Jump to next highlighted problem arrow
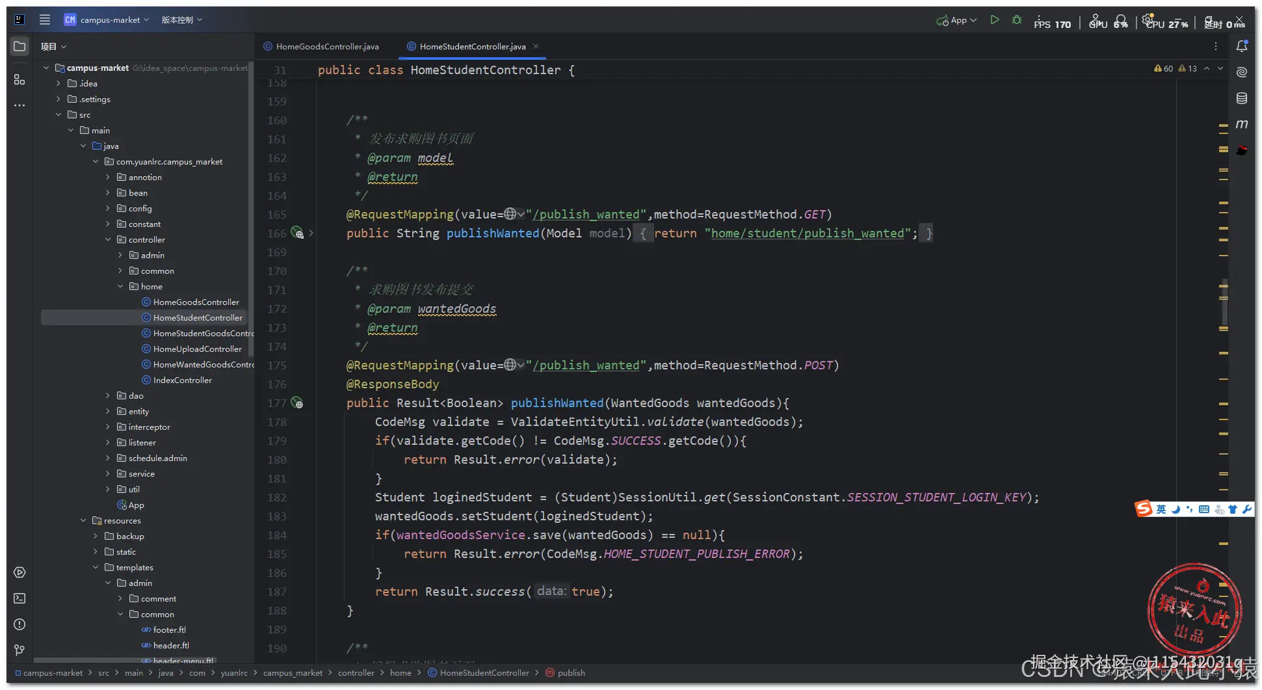This screenshot has width=1262, height=690. [x=1220, y=68]
